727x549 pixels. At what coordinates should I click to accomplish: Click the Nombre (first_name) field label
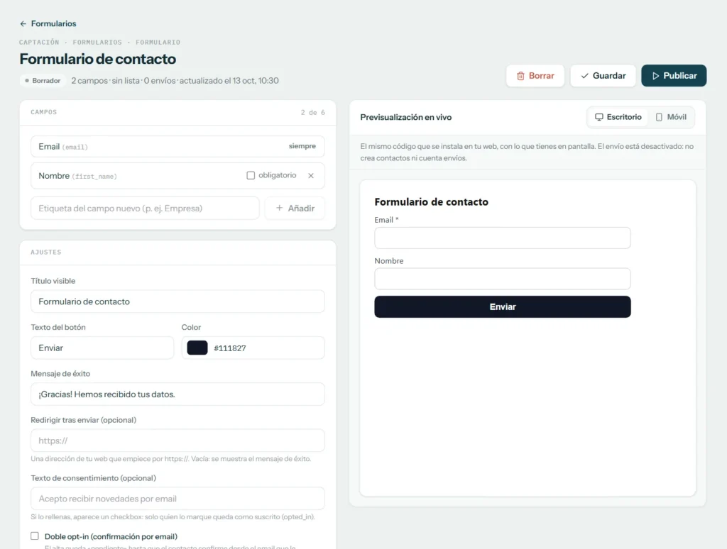click(x=77, y=176)
